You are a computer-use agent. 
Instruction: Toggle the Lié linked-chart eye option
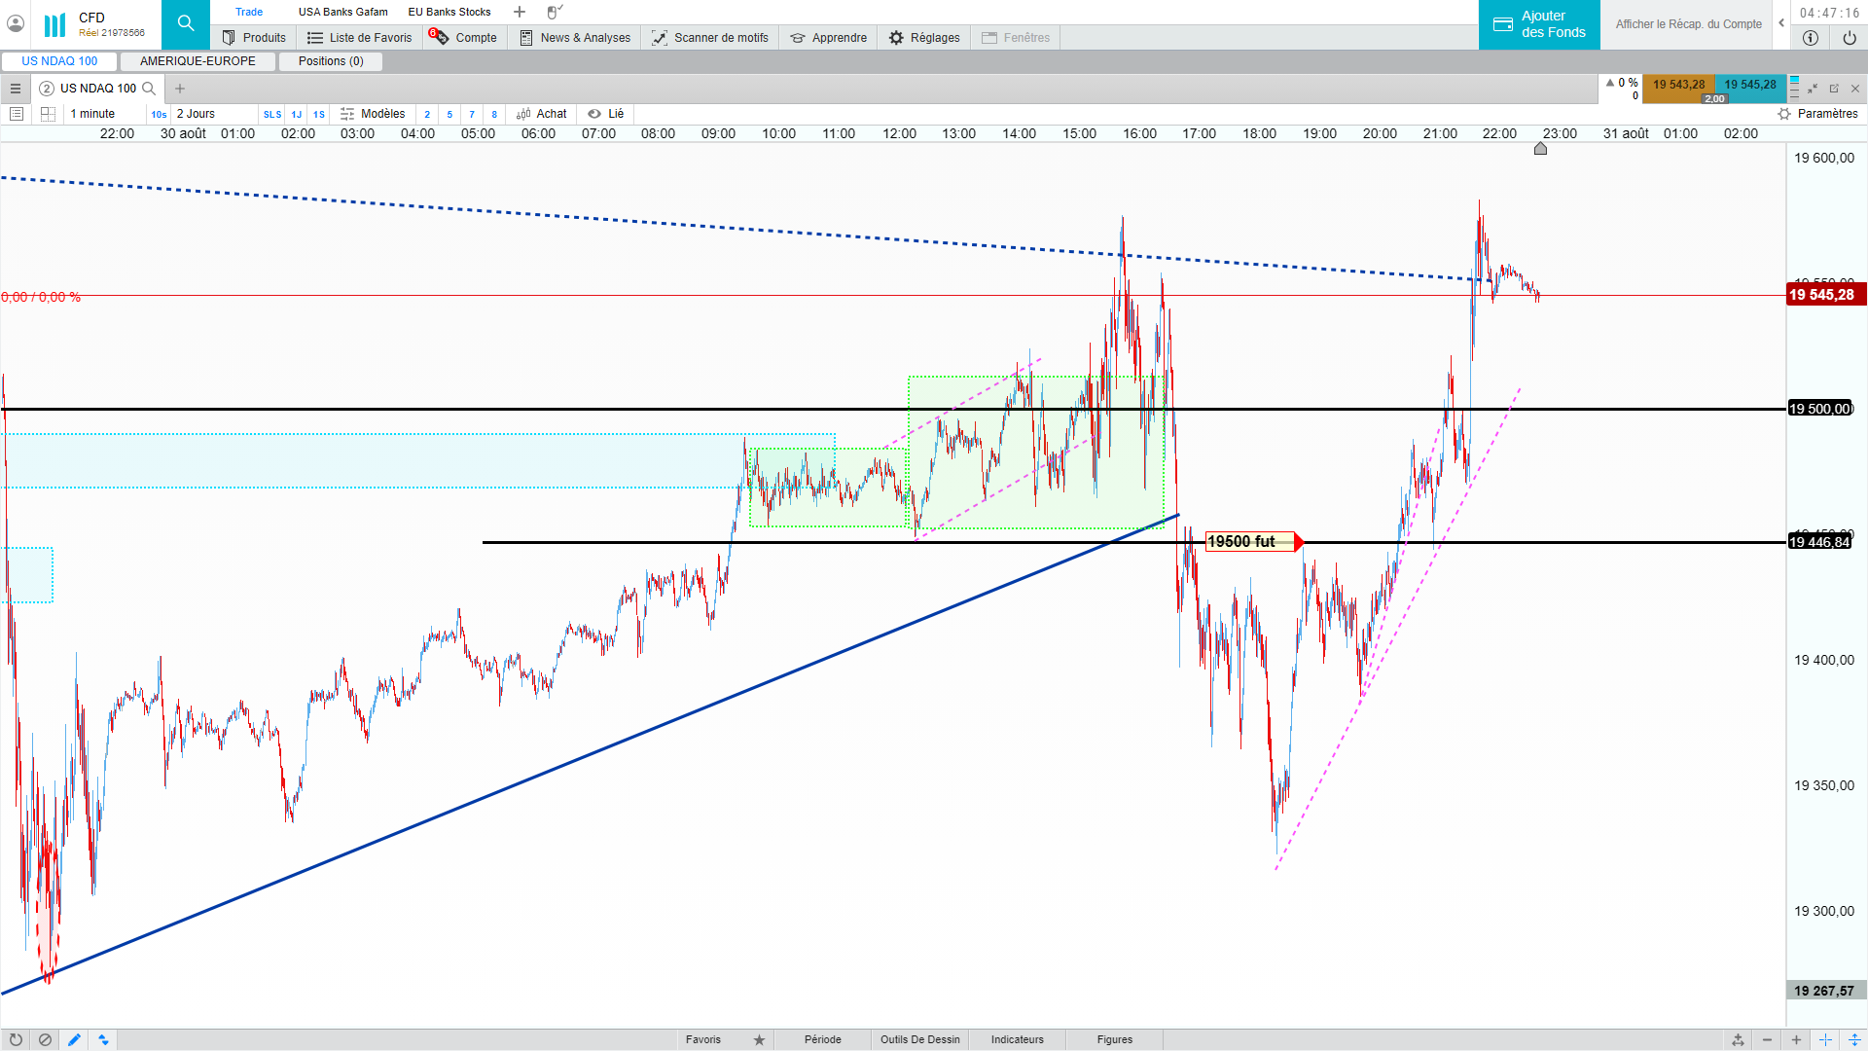click(x=605, y=114)
